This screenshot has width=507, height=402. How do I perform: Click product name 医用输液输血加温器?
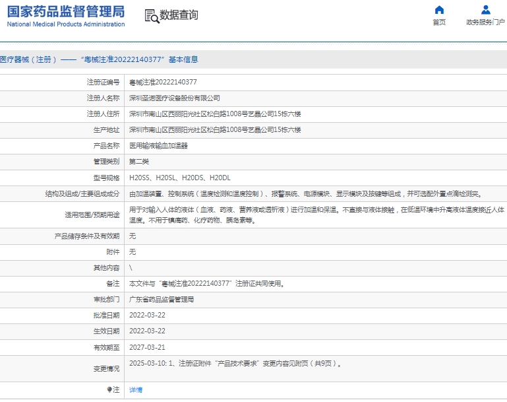(x=158, y=146)
